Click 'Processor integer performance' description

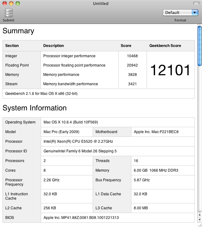69,56
